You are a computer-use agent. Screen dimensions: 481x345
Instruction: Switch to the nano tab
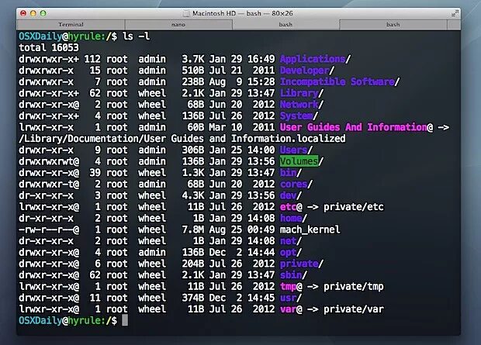pos(178,25)
